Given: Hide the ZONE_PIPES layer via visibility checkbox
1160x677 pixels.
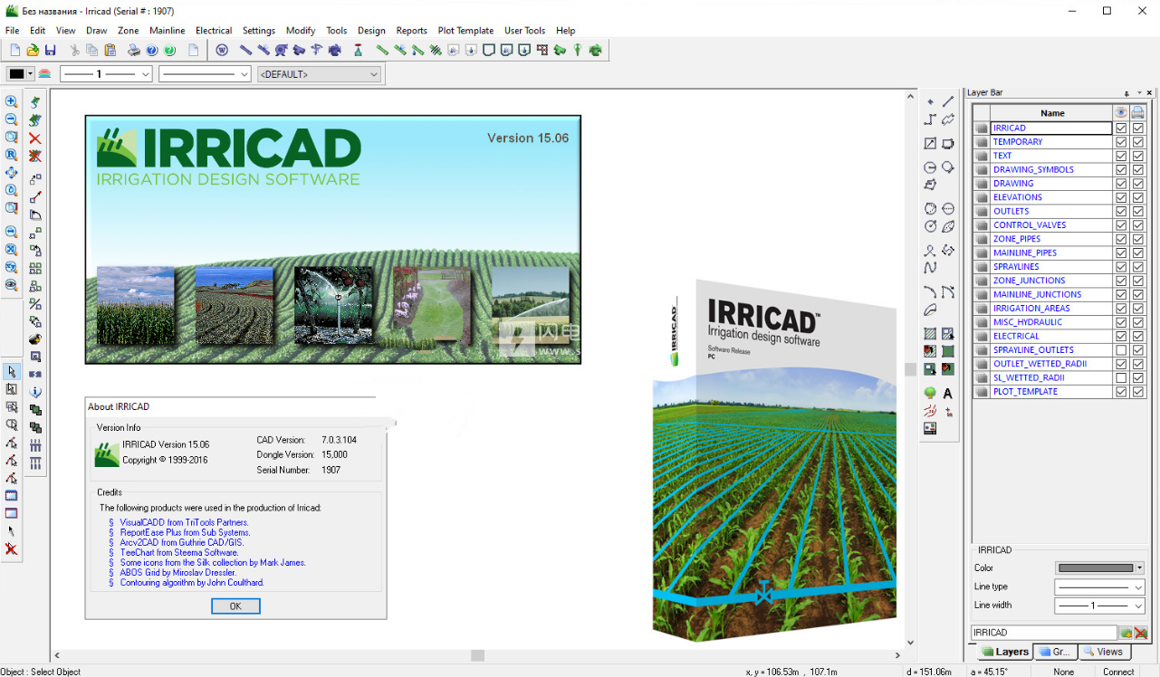Looking at the screenshot, I should point(1121,239).
